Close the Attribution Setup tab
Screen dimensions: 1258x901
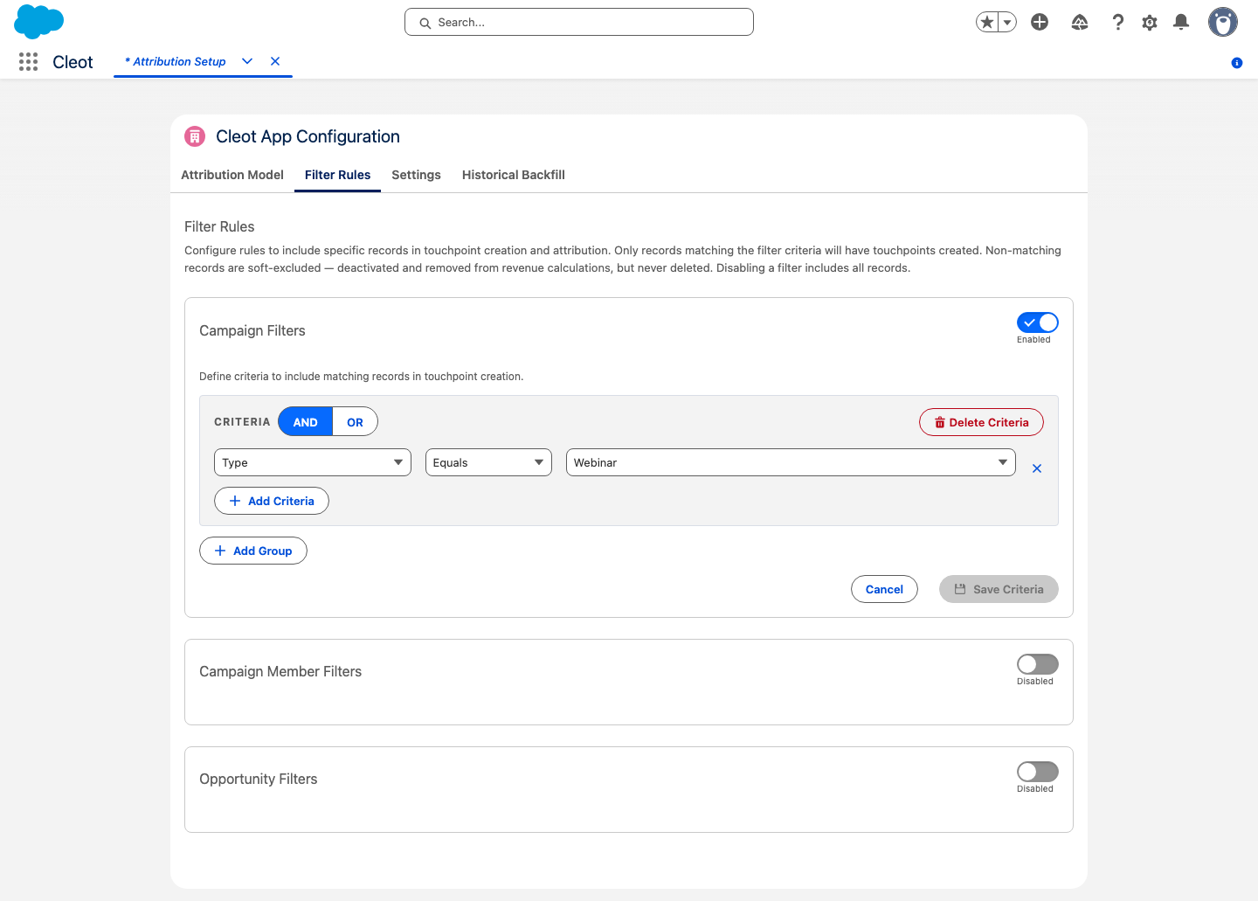275,61
